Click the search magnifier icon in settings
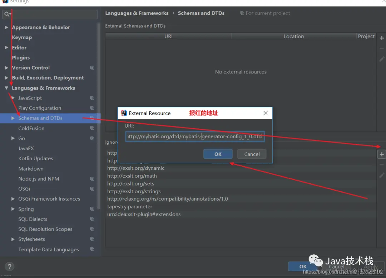The image size is (386, 278). [x=8, y=14]
